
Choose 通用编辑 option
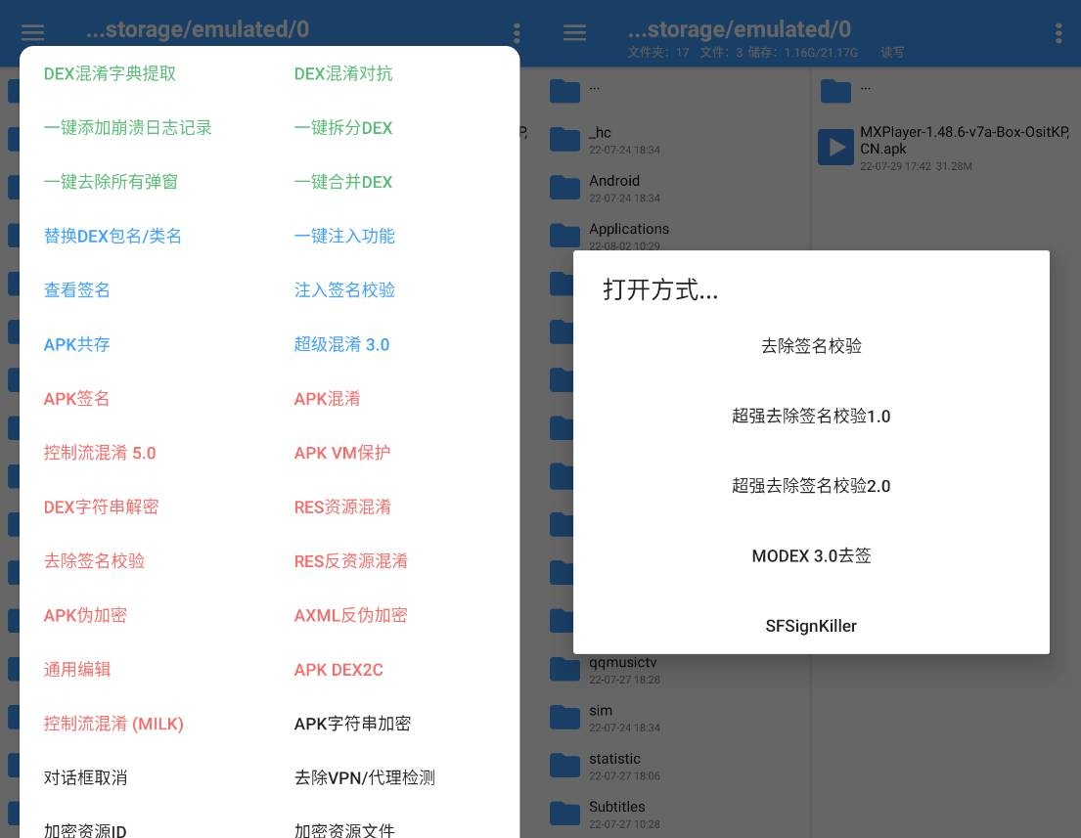(77, 669)
